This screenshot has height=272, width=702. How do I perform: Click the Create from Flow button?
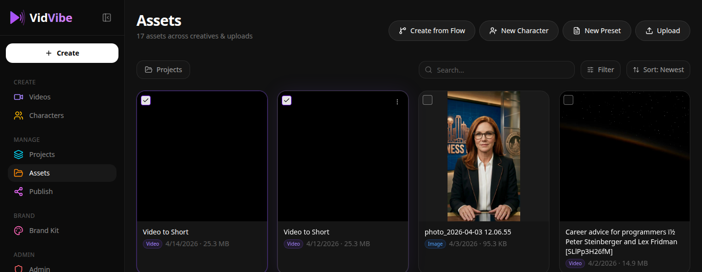(x=432, y=31)
